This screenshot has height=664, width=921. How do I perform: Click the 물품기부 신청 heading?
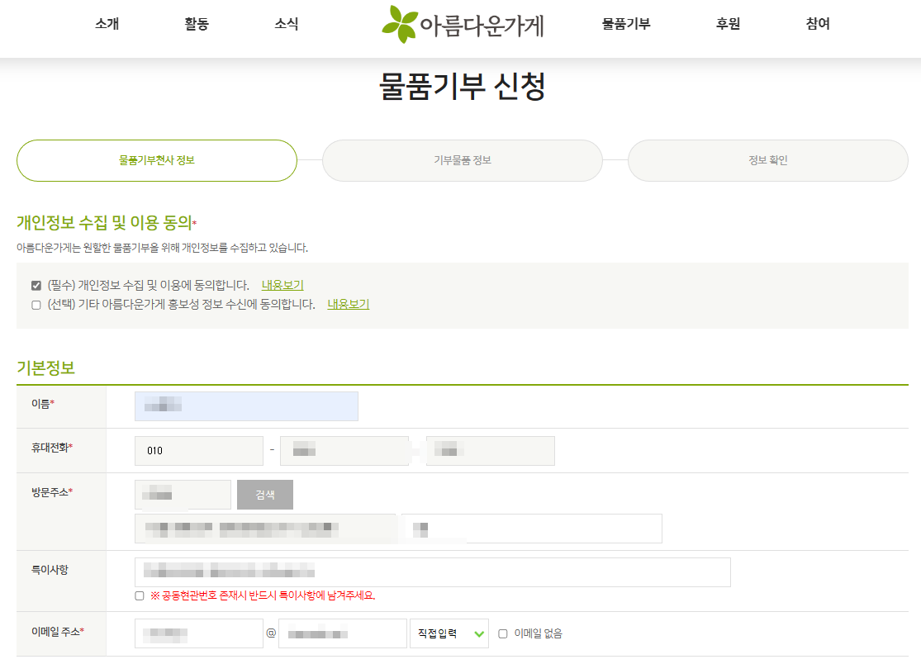[x=463, y=86]
